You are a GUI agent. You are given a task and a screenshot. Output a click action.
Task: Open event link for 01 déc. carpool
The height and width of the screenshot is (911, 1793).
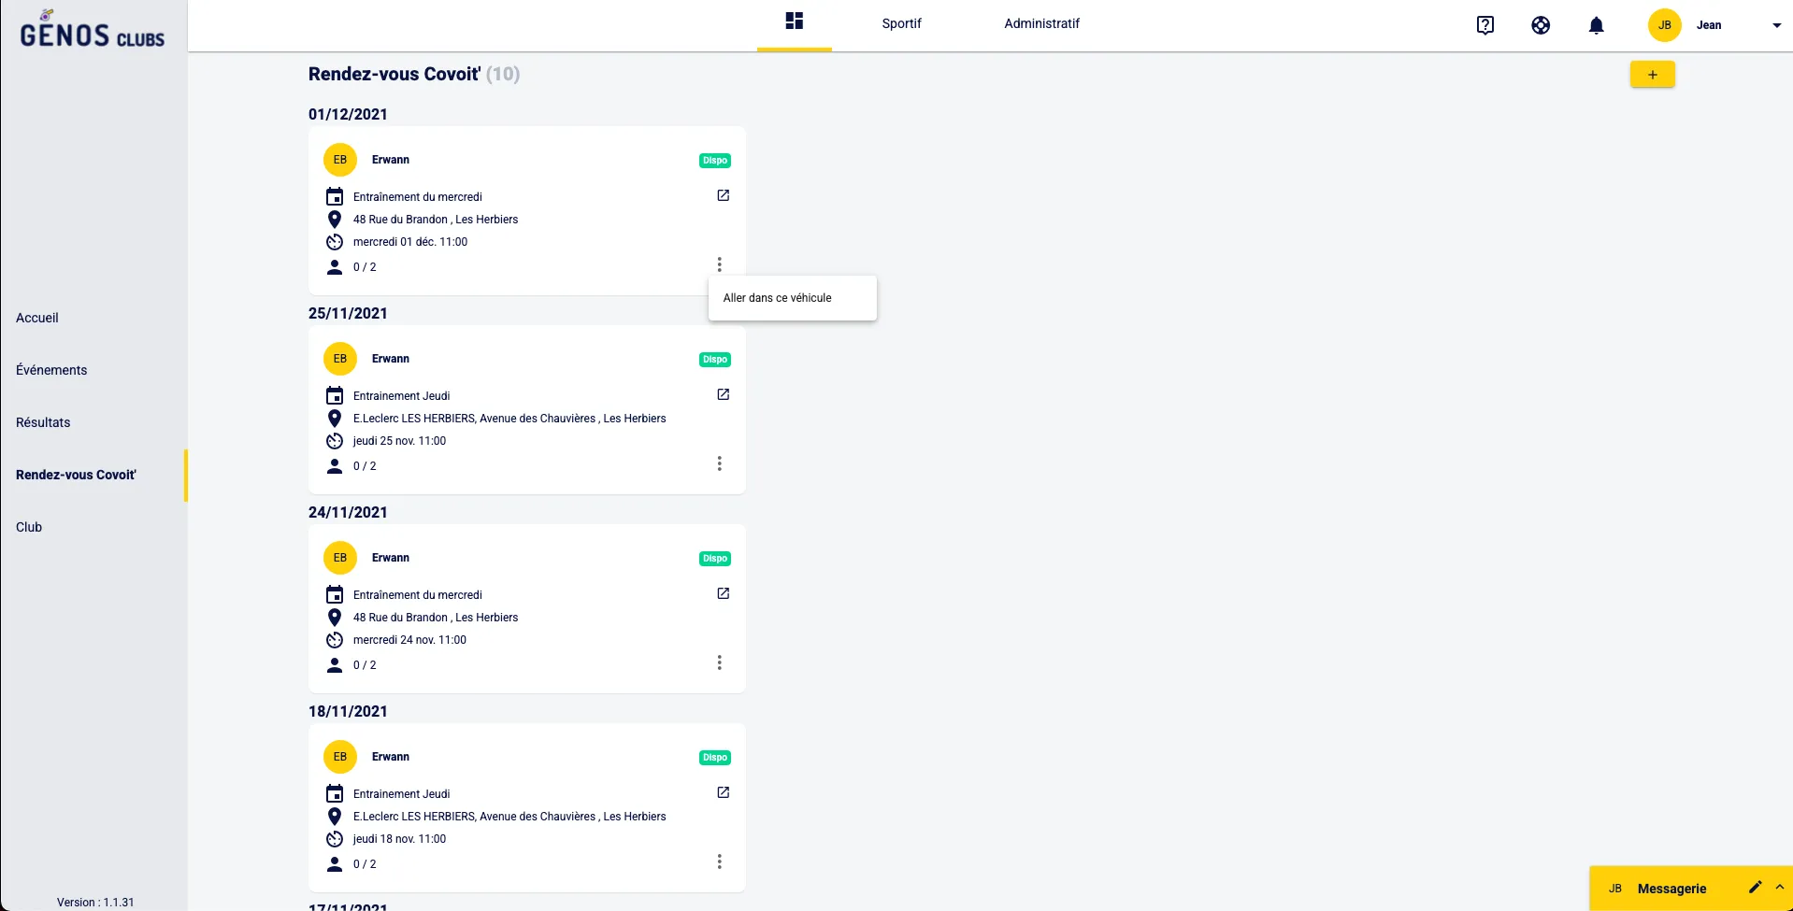(x=723, y=195)
